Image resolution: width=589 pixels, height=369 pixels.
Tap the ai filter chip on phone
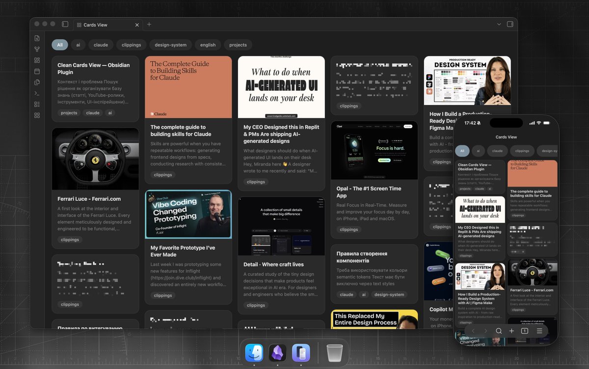tap(478, 151)
